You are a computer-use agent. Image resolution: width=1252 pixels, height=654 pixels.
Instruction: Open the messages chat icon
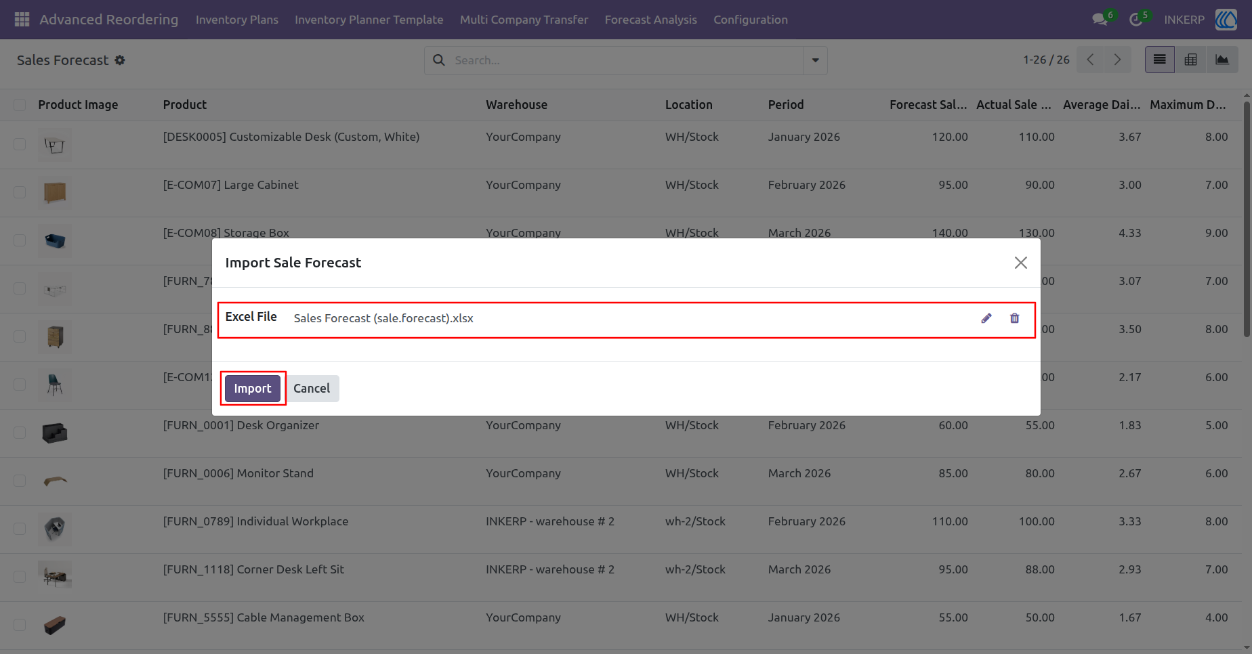[x=1100, y=20]
